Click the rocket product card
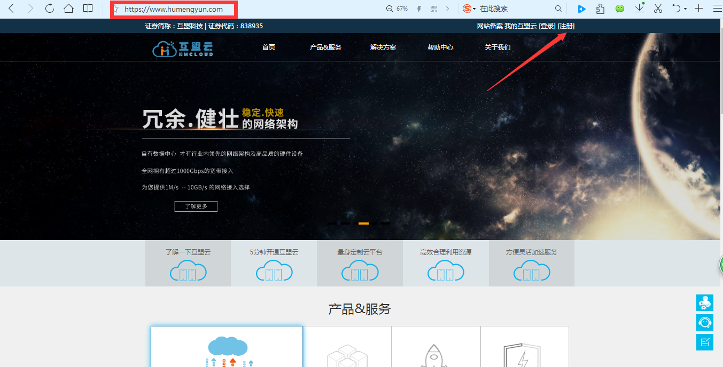 pos(436,347)
